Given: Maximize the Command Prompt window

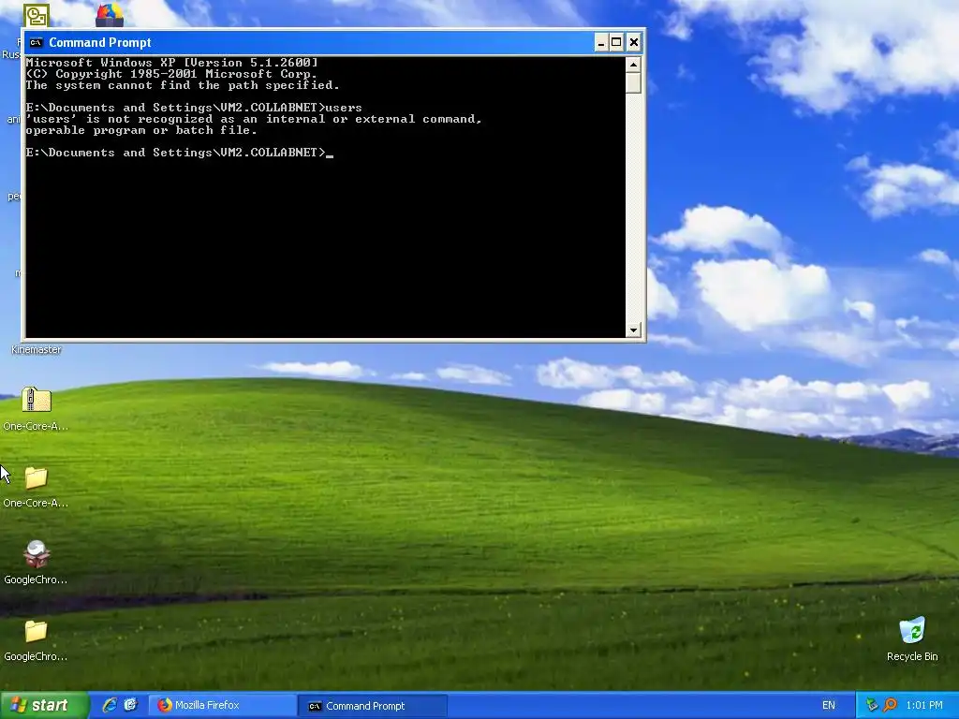Looking at the screenshot, I should tap(616, 42).
